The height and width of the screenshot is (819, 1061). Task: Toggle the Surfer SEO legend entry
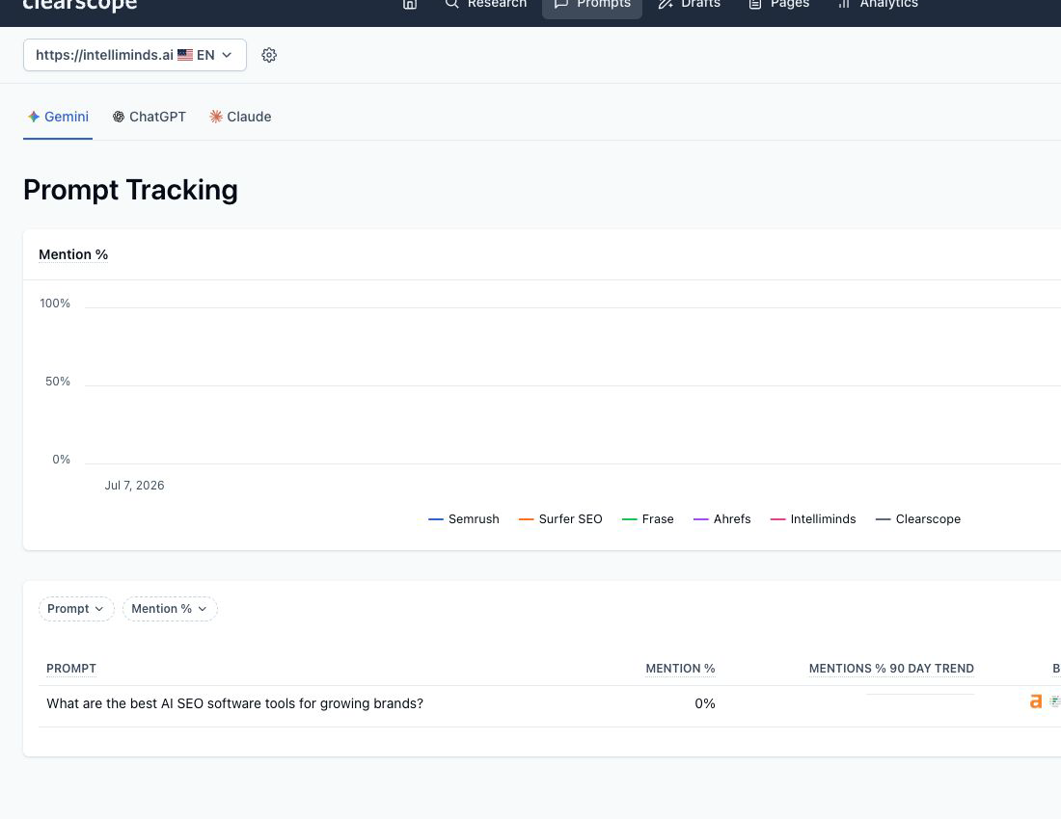point(560,519)
